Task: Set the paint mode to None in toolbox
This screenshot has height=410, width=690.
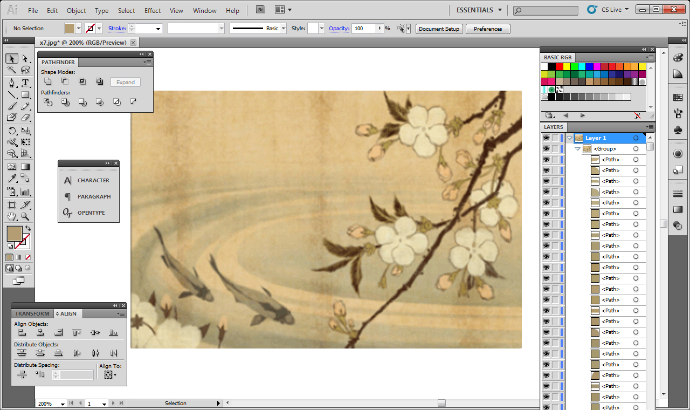Action: [28, 257]
